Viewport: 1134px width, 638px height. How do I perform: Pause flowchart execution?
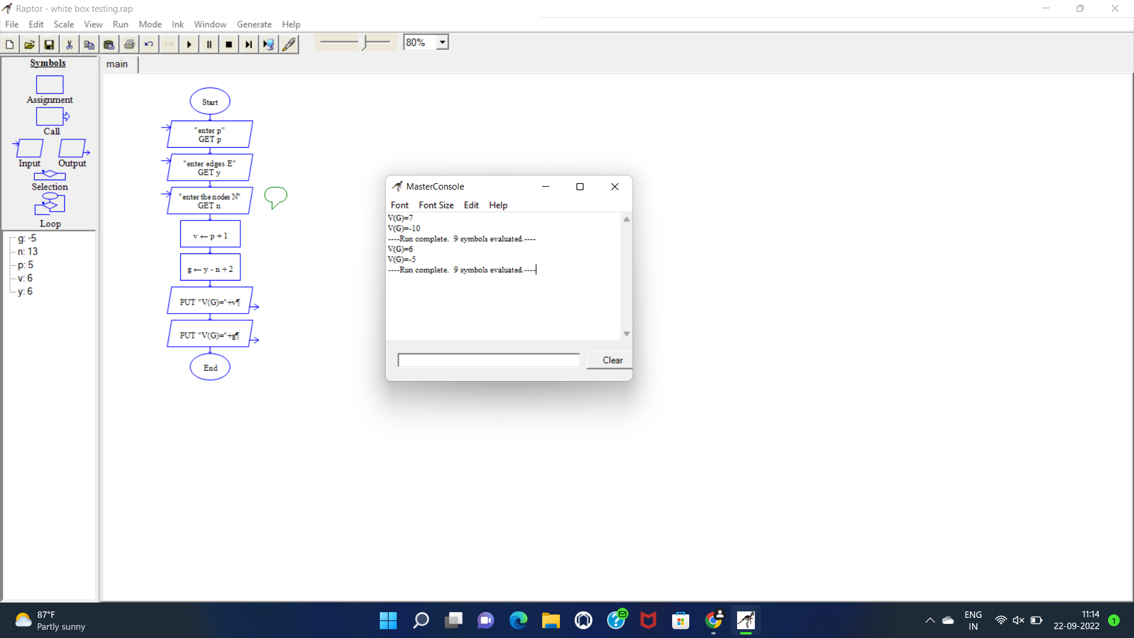click(208, 44)
